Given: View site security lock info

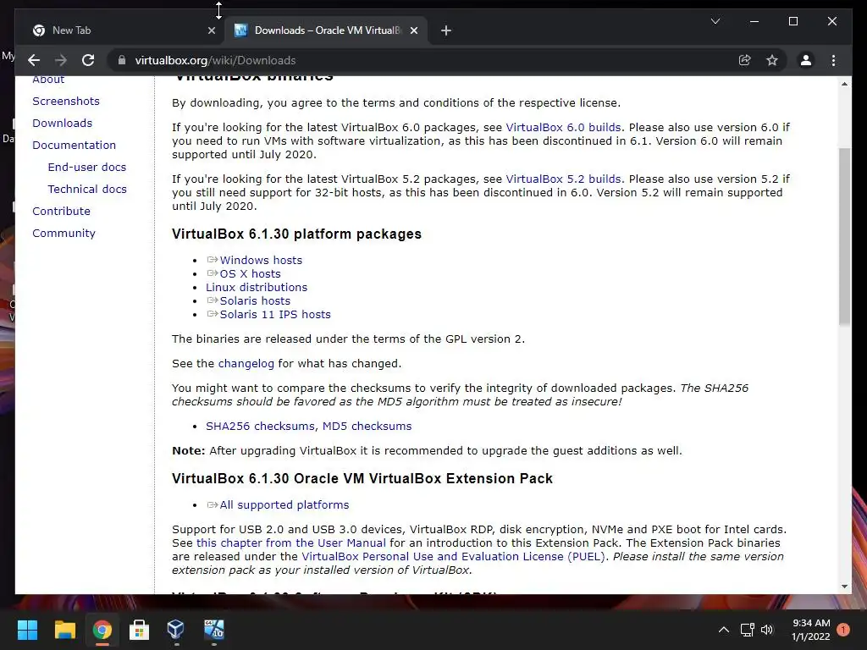Looking at the screenshot, I should [122, 60].
